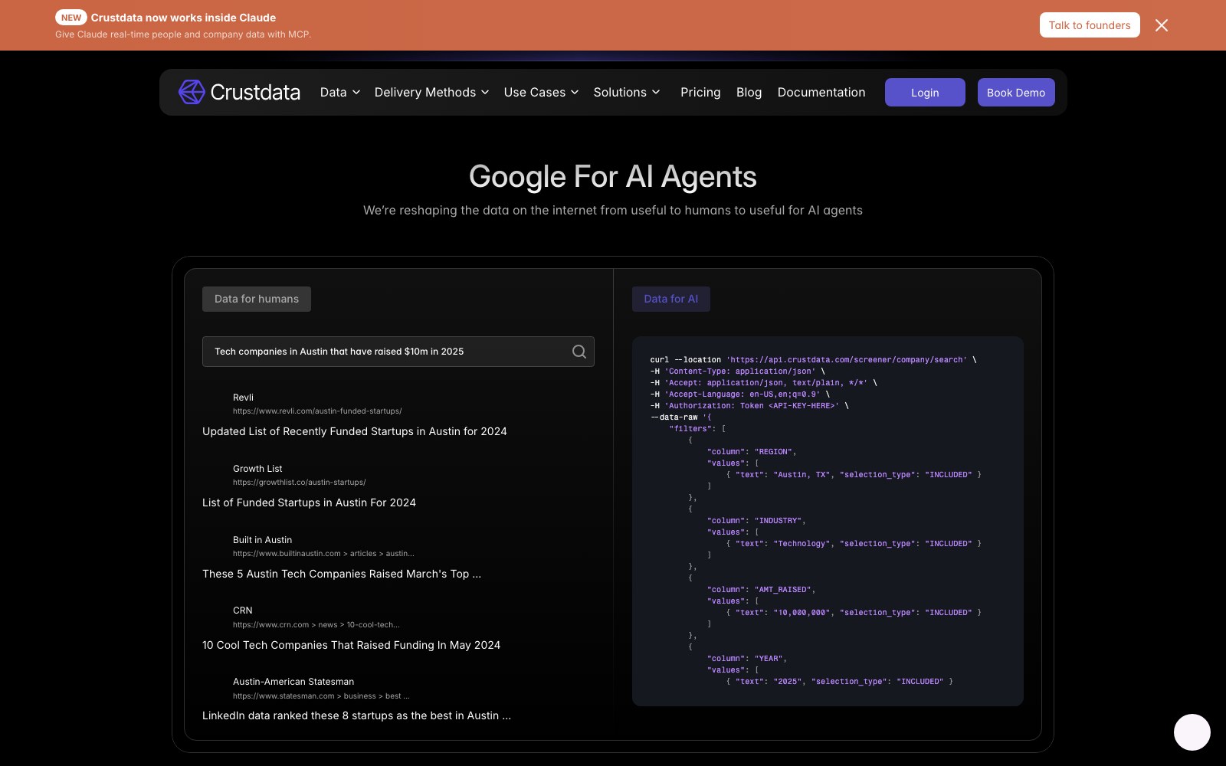Click the Revli source name
The width and height of the screenshot is (1226, 766).
click(x=243, y=398)
